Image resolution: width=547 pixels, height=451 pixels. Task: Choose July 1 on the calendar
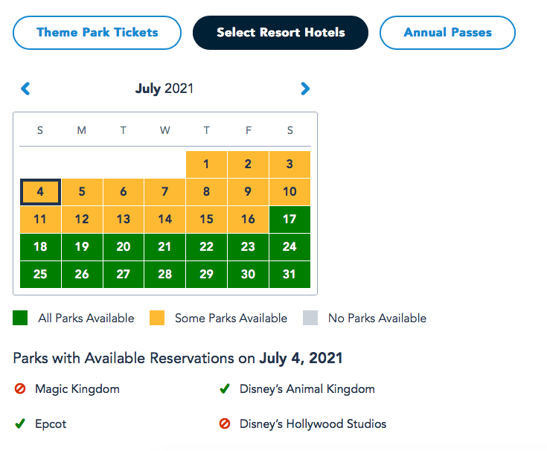click(x=206, y=164)
